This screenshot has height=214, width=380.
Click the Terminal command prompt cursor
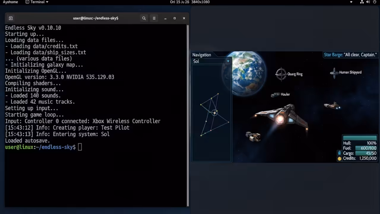pos(80,147)
